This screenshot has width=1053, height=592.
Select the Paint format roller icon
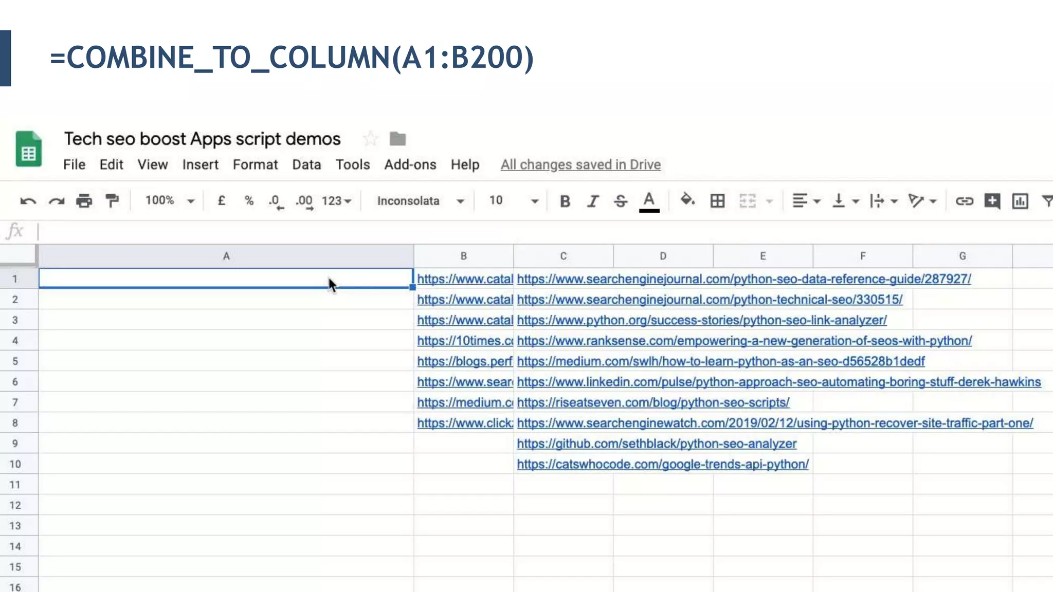point(112,201)
